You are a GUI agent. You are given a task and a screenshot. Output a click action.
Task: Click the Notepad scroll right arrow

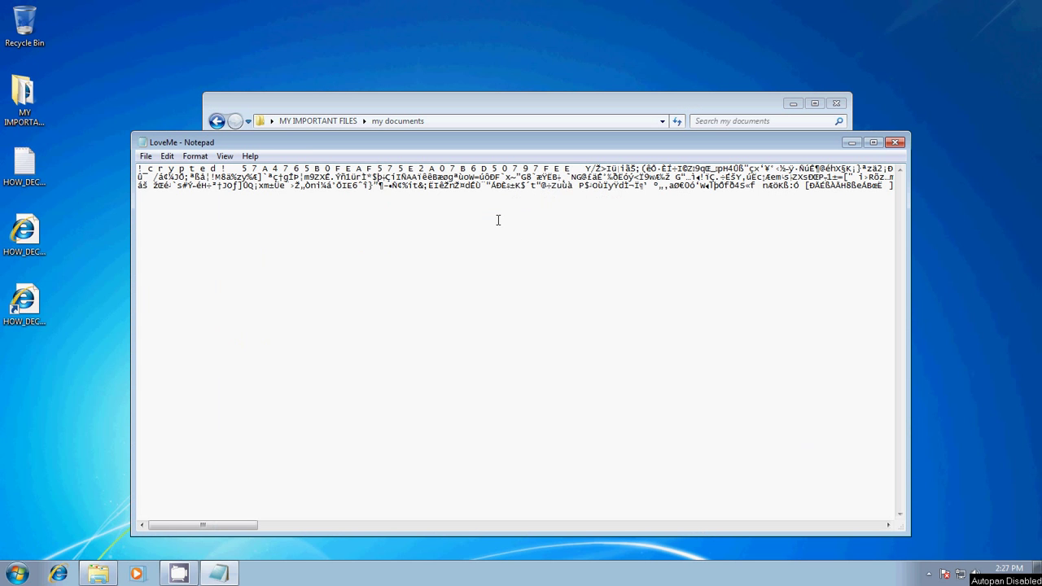888,525
